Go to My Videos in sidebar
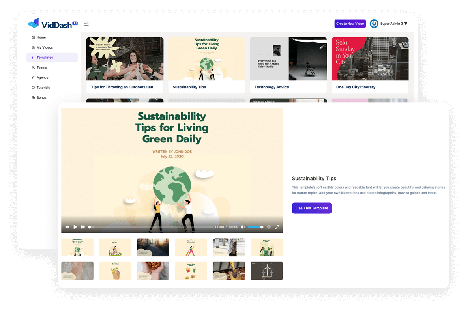Viewport: 459px width, 310px height. coord(52,47)
